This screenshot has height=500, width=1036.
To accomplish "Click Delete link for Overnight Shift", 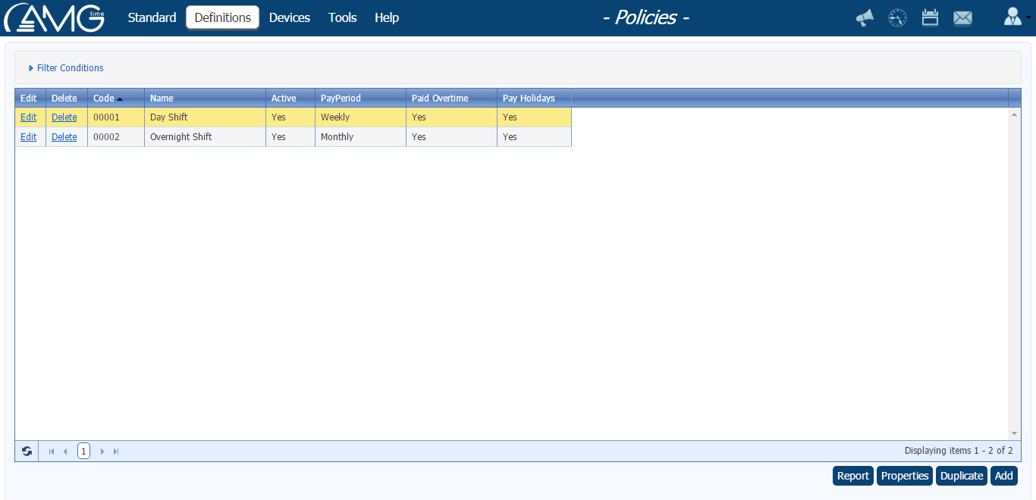I will [x=64, y=137].
